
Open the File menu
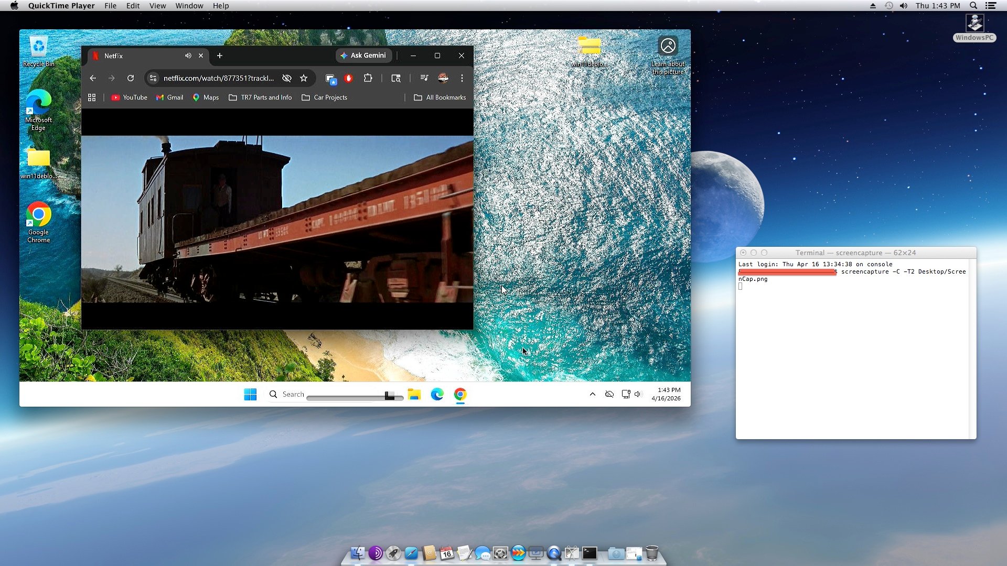pyautogui.click(x=110, y=6)
